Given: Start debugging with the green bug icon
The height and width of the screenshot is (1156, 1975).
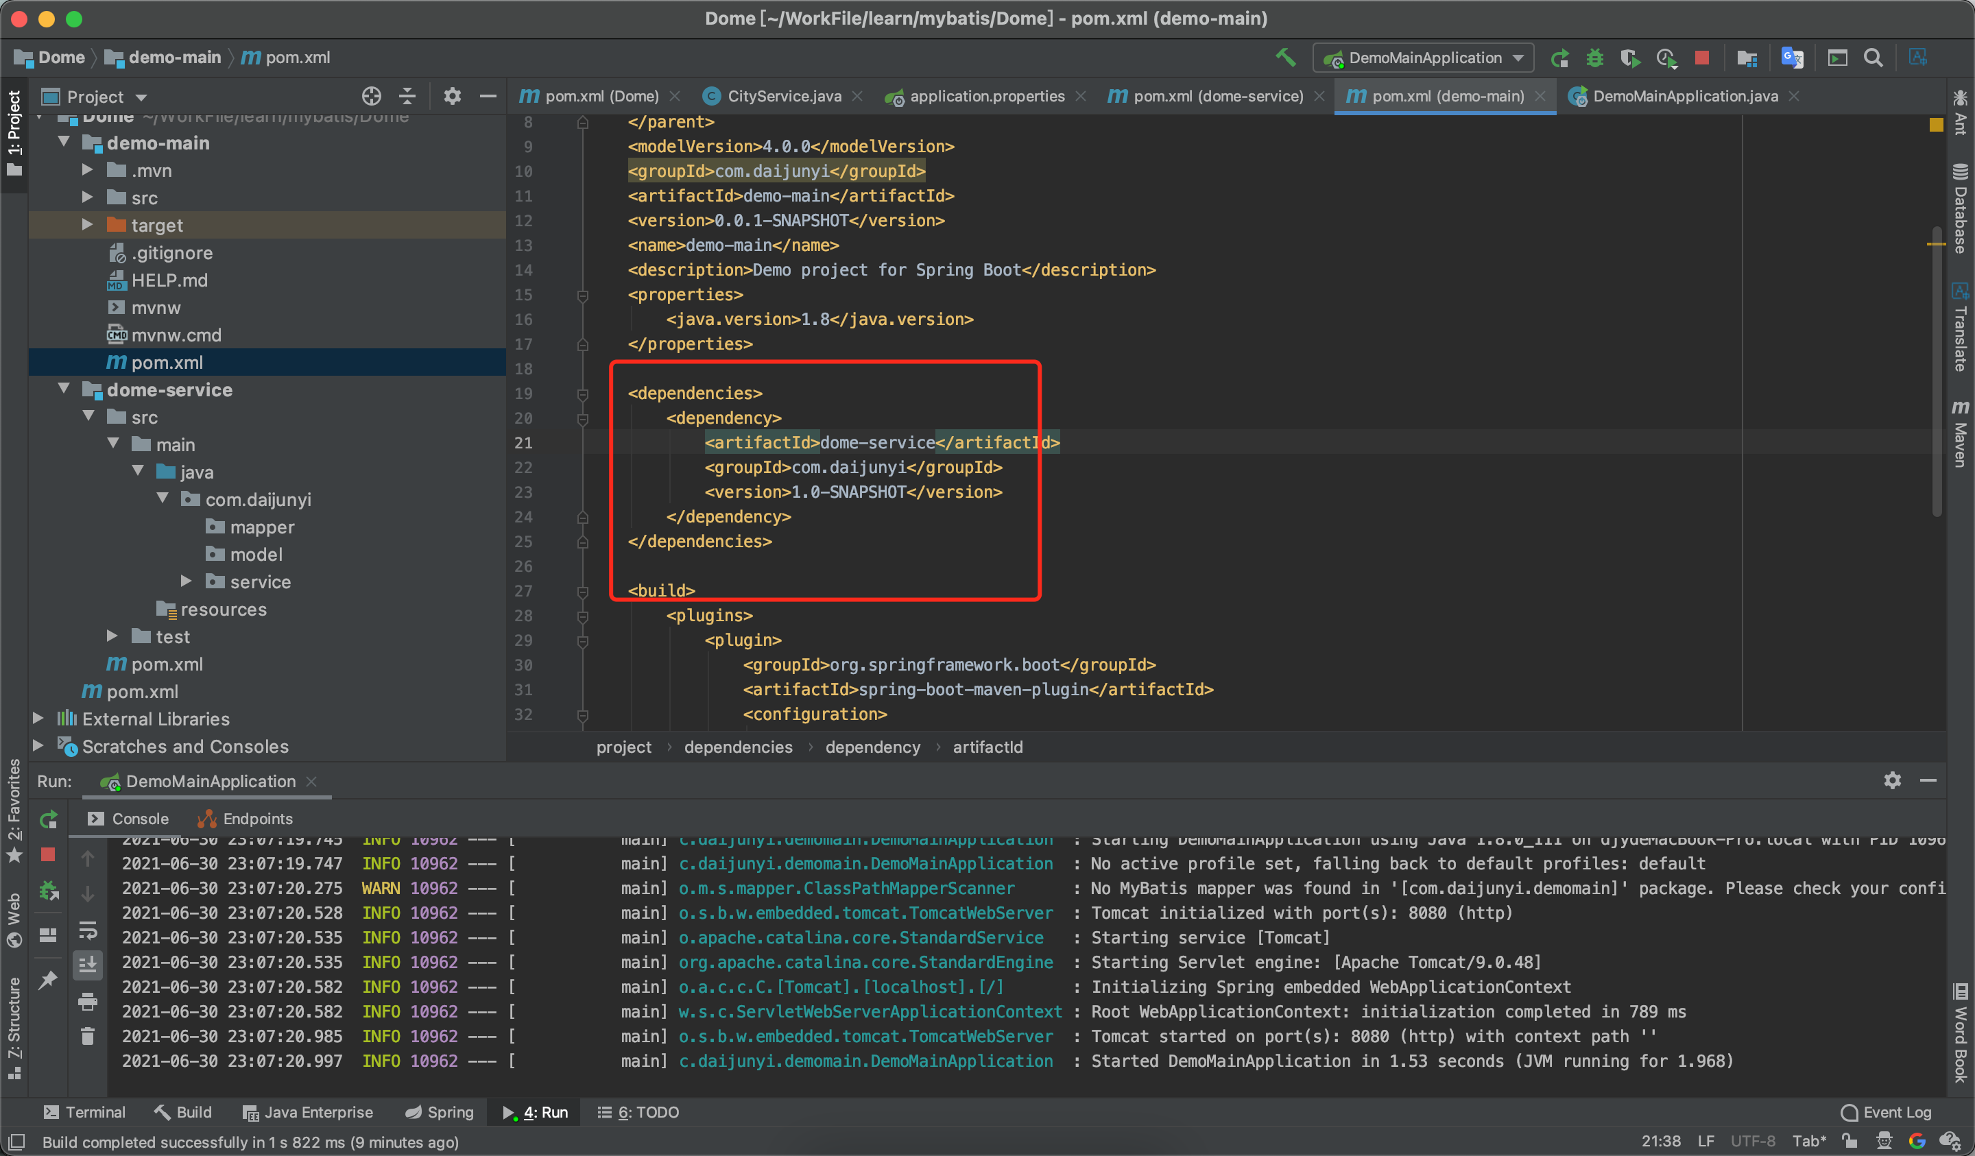Looking at the screenshot, I should click(1595, 58).
